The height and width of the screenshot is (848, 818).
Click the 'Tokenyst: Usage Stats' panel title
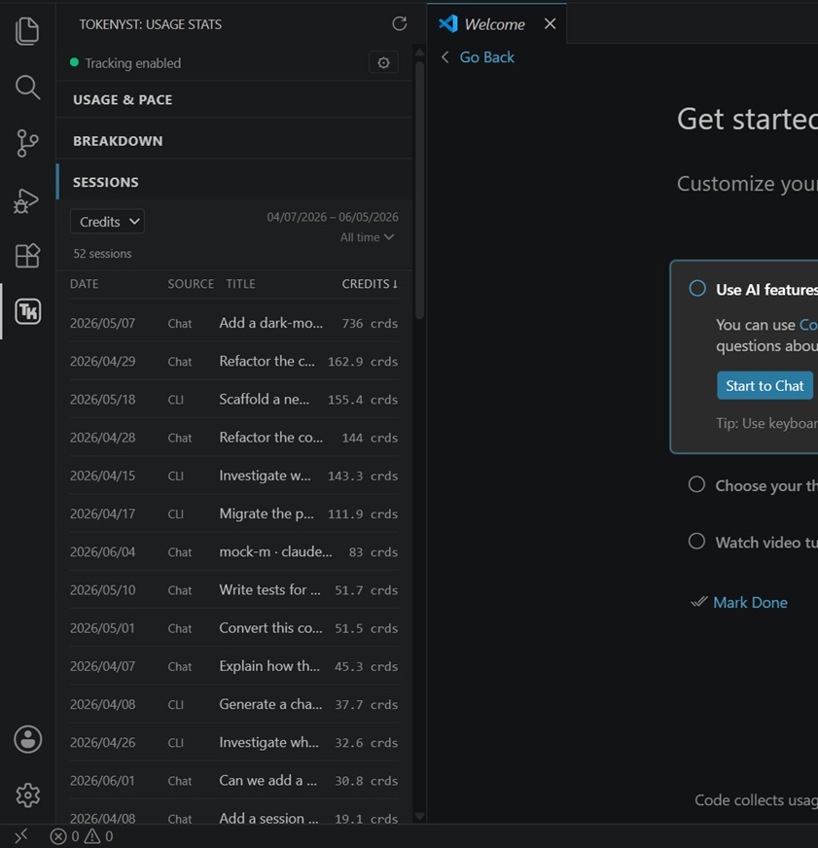point(151,24)
